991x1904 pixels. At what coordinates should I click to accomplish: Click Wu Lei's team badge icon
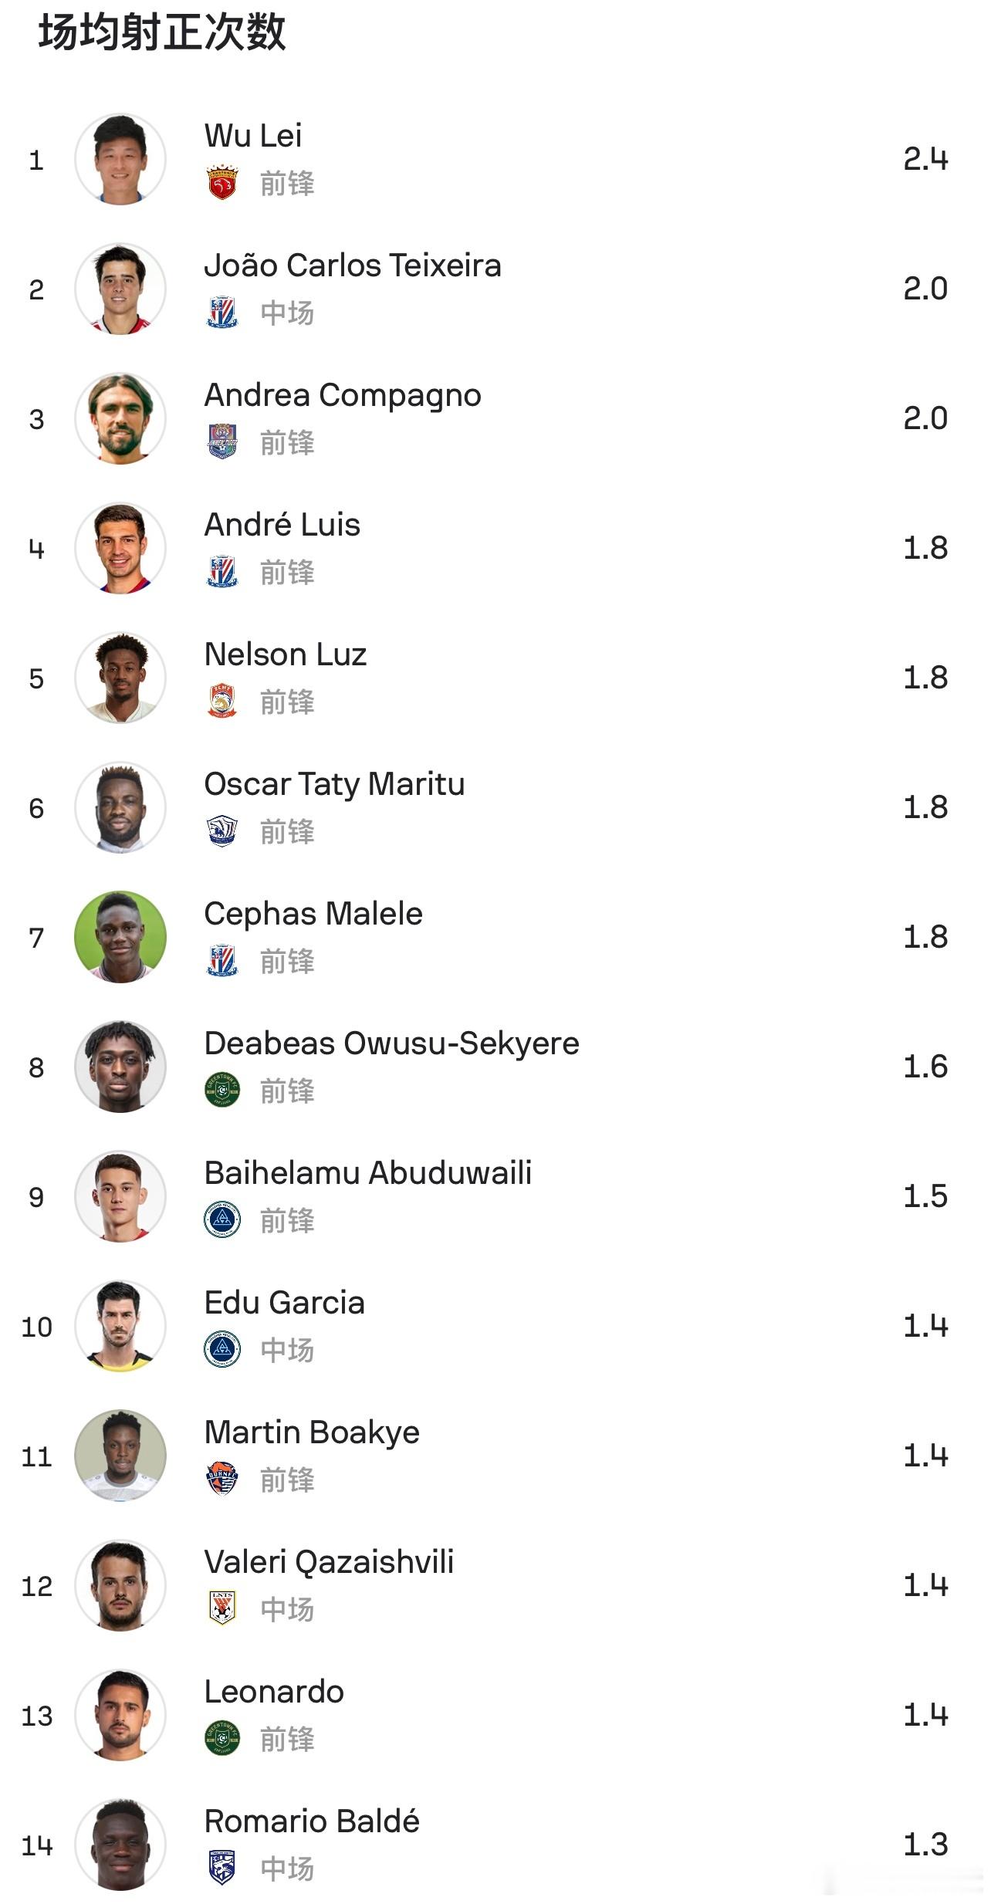point(222,183)
